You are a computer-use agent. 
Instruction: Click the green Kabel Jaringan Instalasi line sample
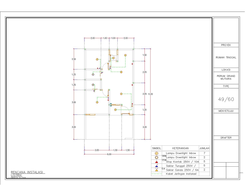(x=156, y=174)
